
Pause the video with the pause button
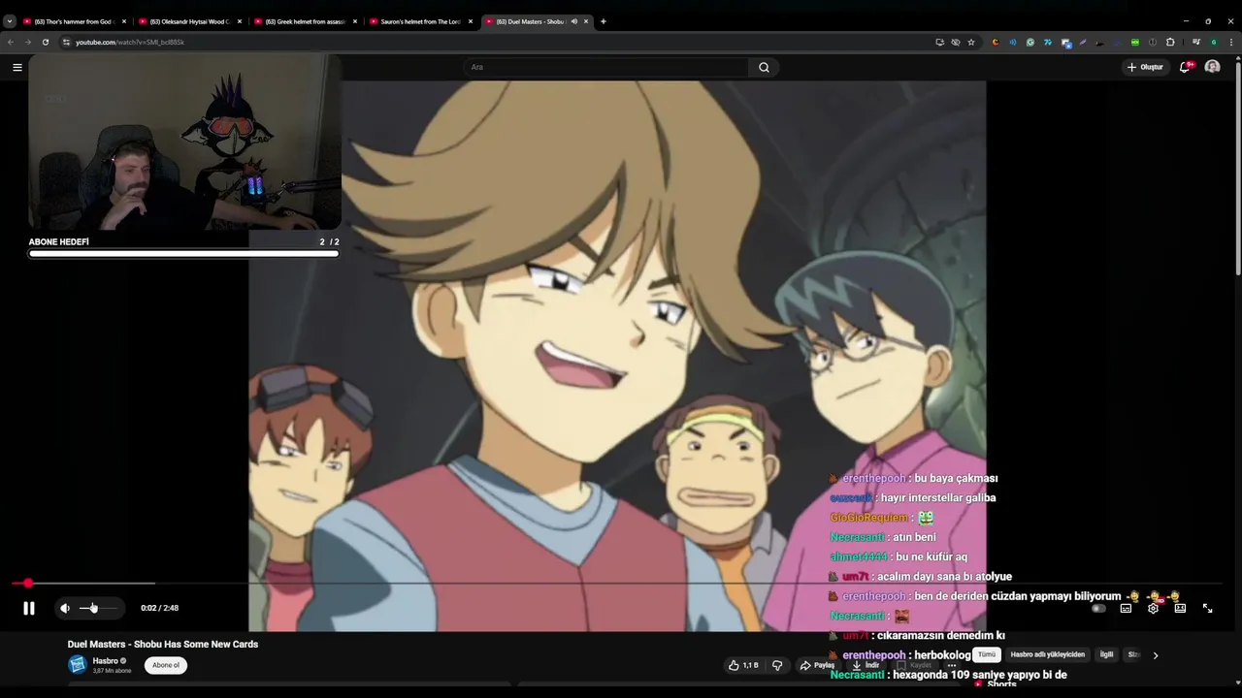(x=29, y=608)
